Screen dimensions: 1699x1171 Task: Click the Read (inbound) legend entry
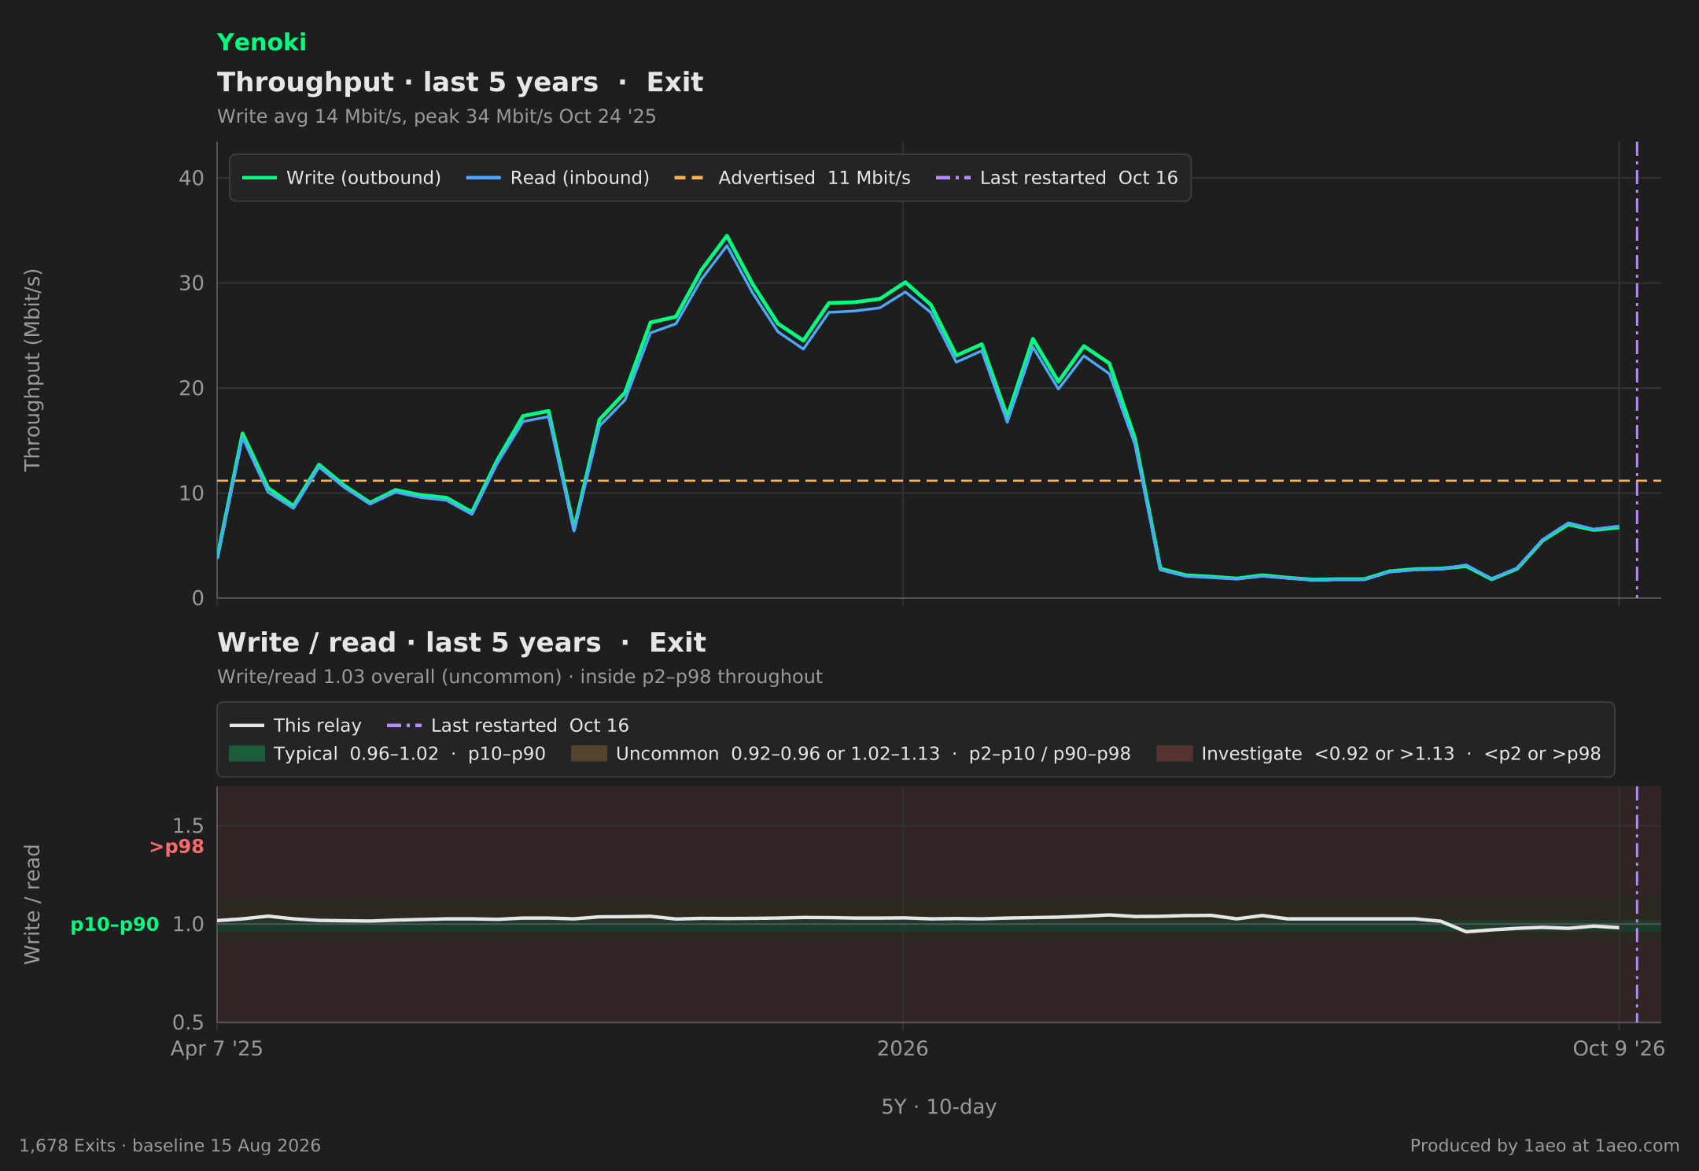pyautogui.click(x=558, y=178)
